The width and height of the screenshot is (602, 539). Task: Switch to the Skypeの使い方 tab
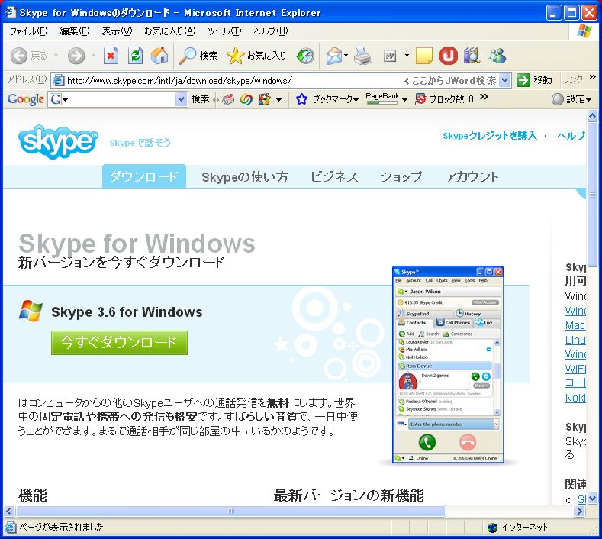(x=244, y=177)
